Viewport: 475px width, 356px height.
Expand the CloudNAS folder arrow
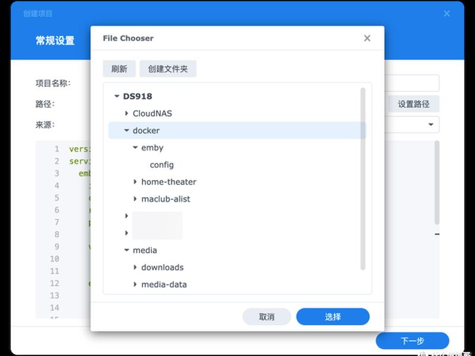click(x=126, y=113)
